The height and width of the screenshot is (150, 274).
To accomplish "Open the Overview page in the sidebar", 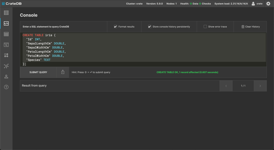I will pos(6,13).
